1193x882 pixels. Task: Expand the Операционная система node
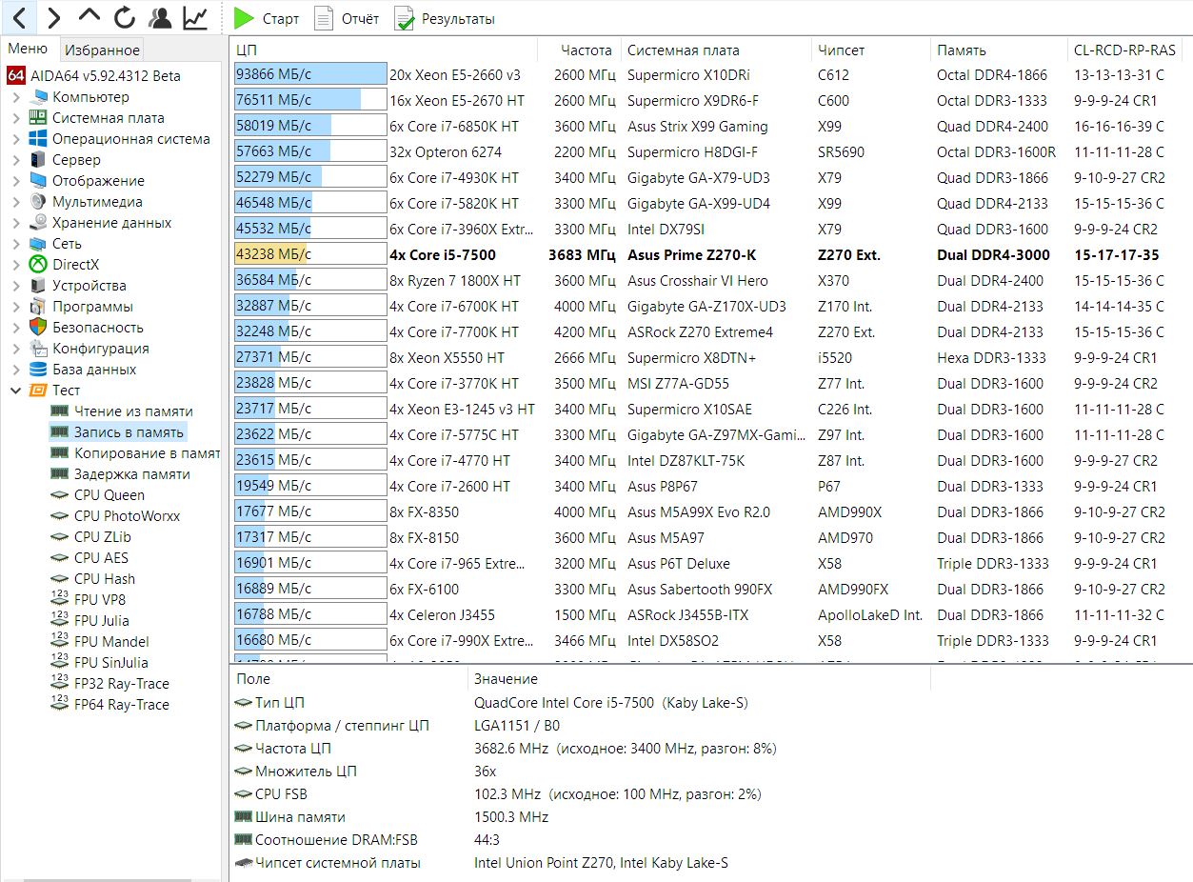click(16, 139)
